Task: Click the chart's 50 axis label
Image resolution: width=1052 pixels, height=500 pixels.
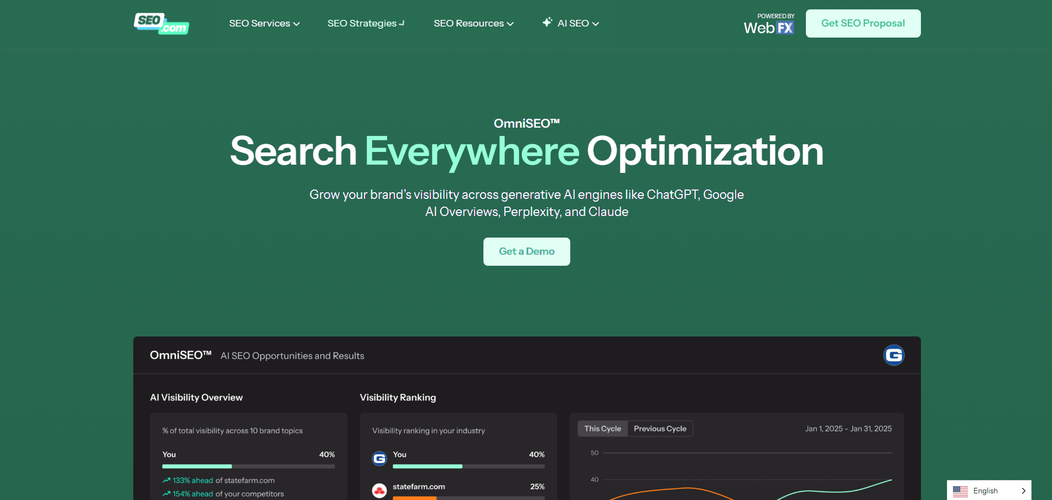Action: point(595,453)
